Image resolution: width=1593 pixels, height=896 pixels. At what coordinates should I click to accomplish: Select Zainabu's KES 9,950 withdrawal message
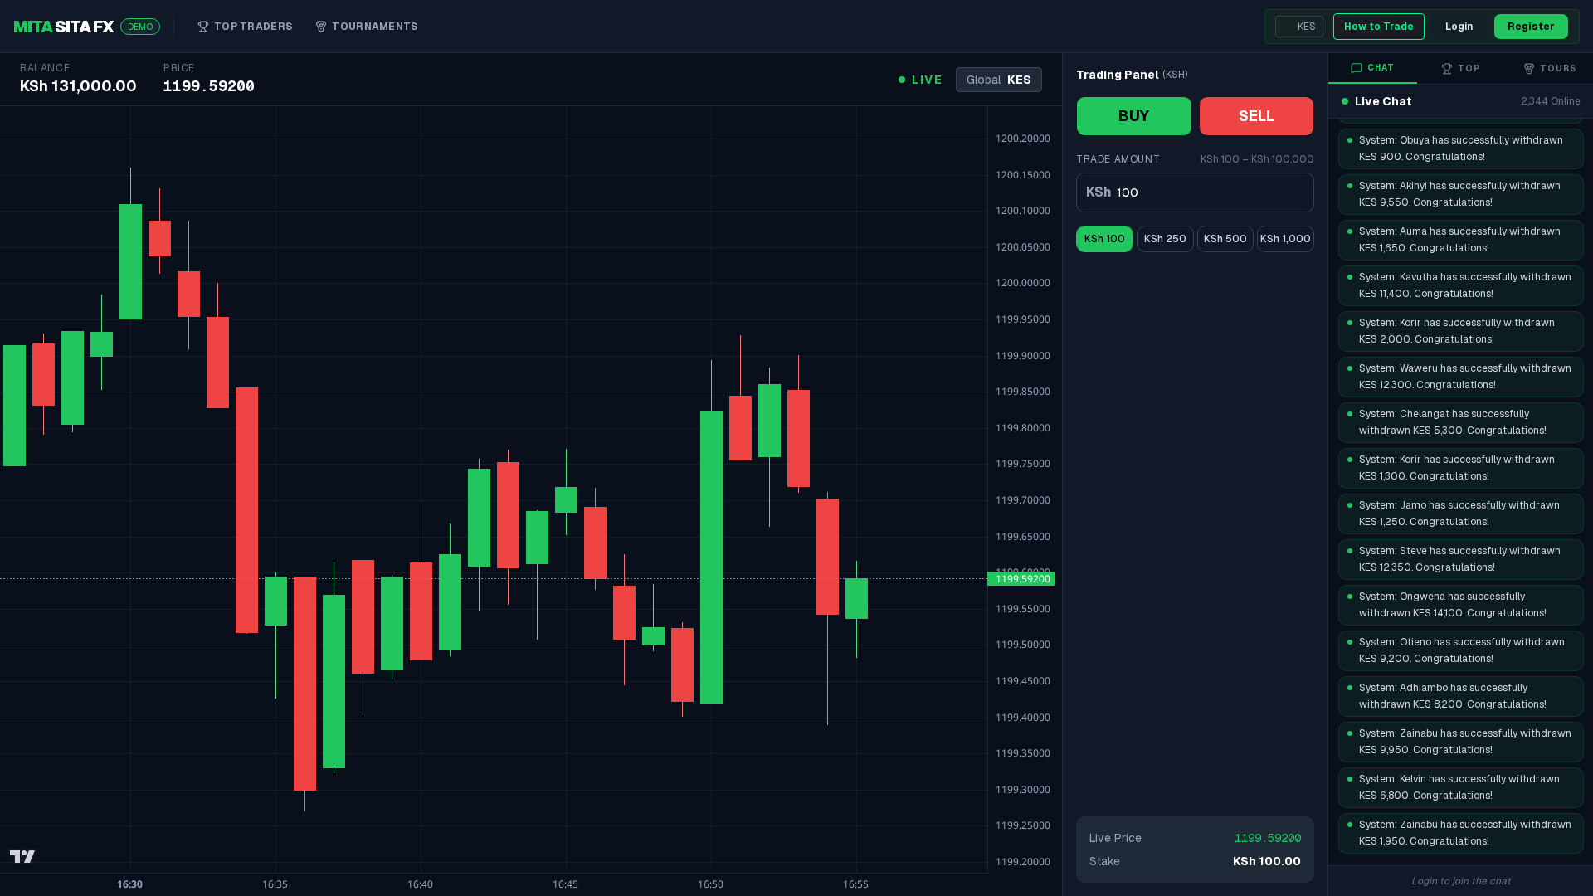[x=1461, y=742]
